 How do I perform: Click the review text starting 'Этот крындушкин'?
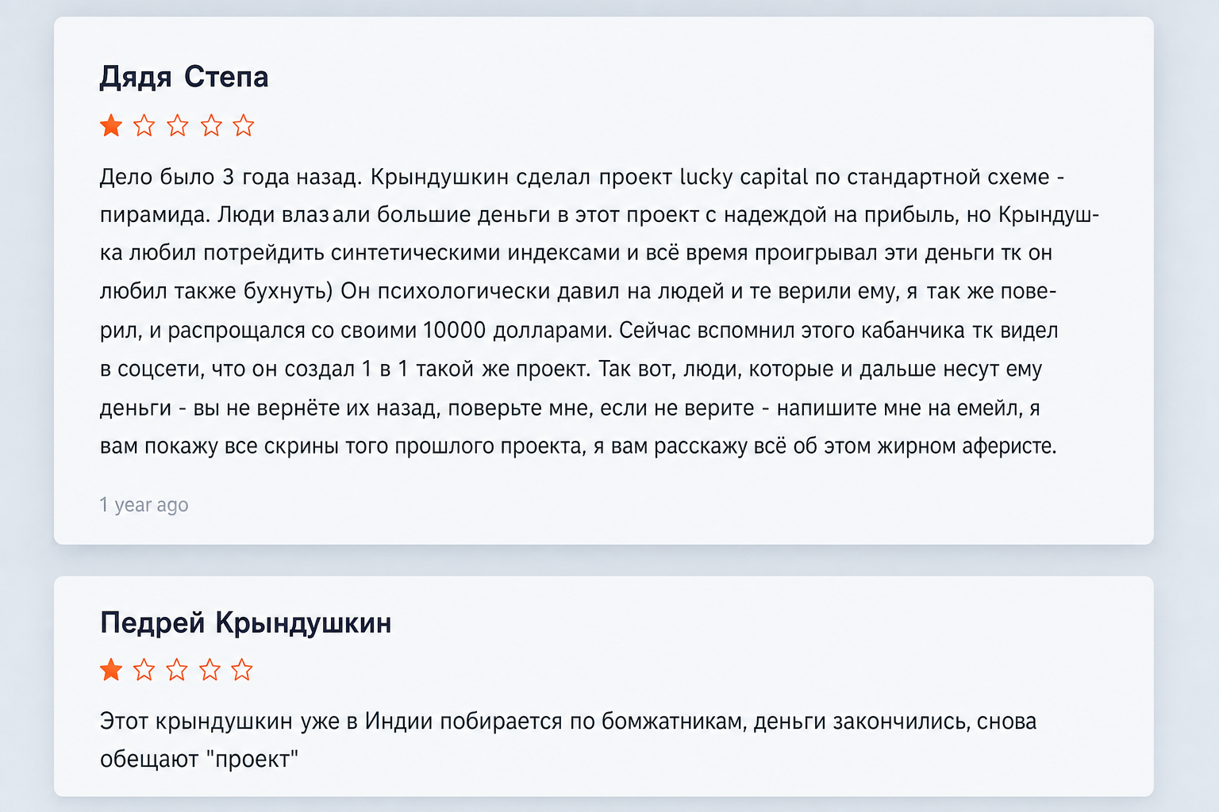(x=568, y=741)
